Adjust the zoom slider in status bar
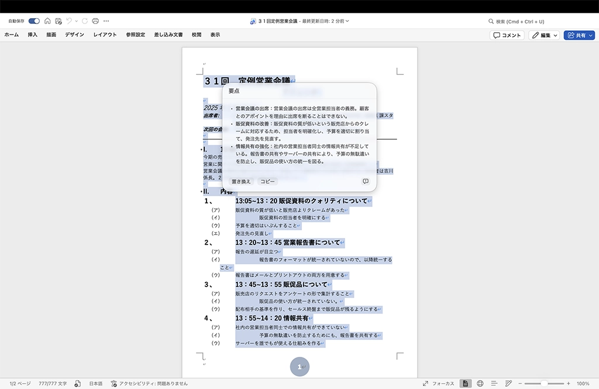Screen dimensions: 599x389 [544, 383]
